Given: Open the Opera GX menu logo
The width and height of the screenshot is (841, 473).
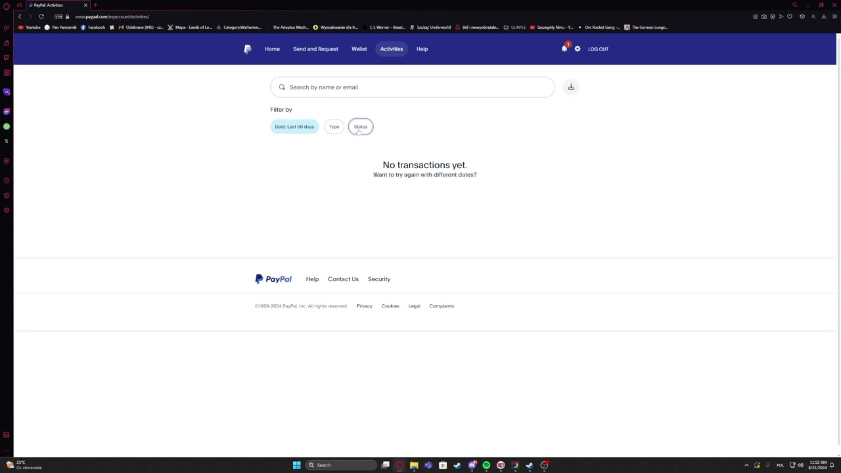Looking at the screenshot, I should pyautogui.click(x=7, y=5).
